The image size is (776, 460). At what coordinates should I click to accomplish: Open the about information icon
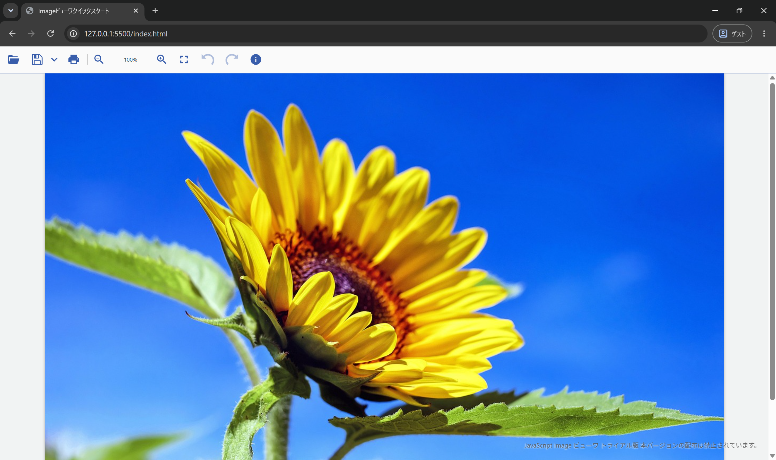[256, 59]
